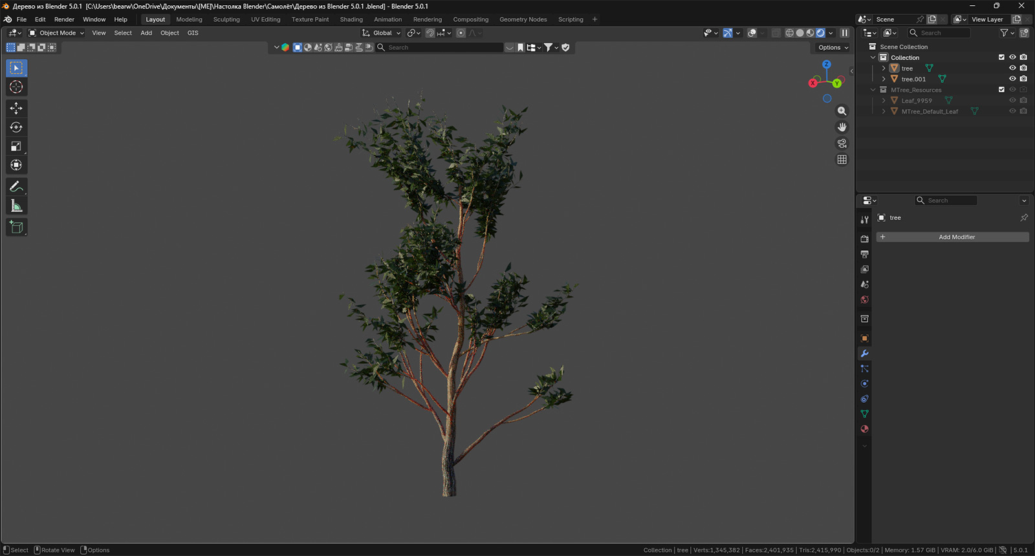
Task: Open the Object Mode dropdown
Action: point(56,33)
